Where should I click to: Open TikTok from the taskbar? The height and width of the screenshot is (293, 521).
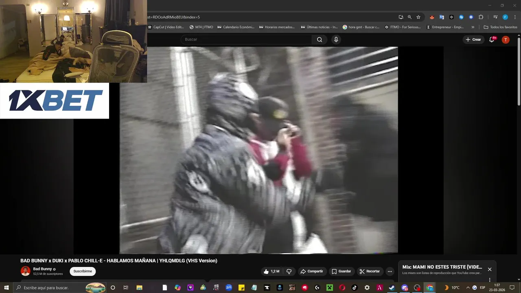click(355, 288)
